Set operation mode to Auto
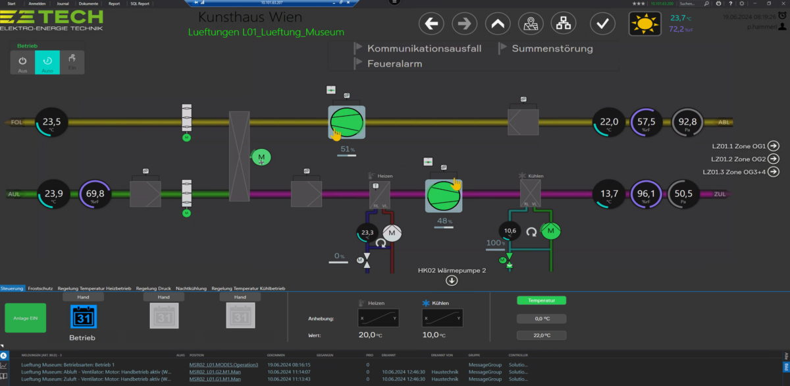 coord(47,63)
